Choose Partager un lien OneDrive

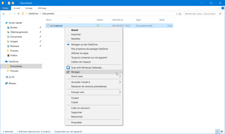pyautogui.click(x=93, y=44)
